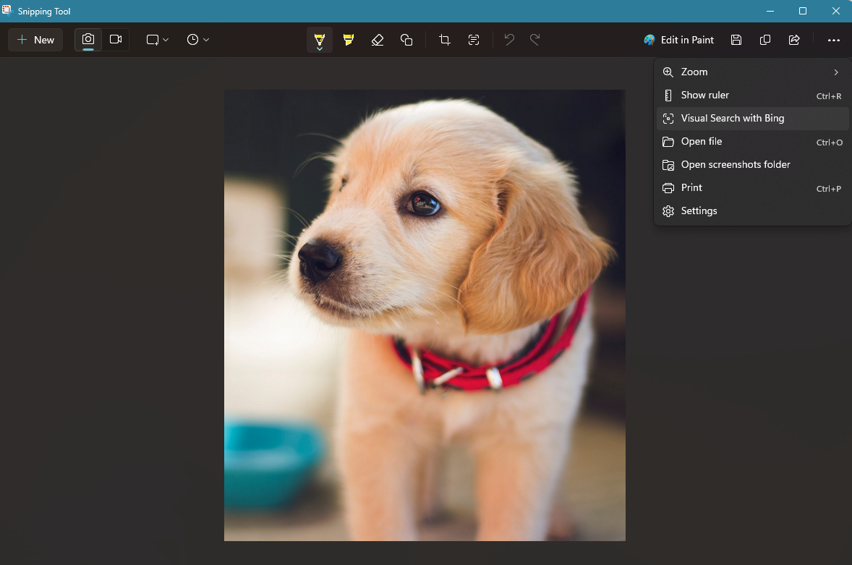Save the snip using the save icon

(x=736, y=40)
